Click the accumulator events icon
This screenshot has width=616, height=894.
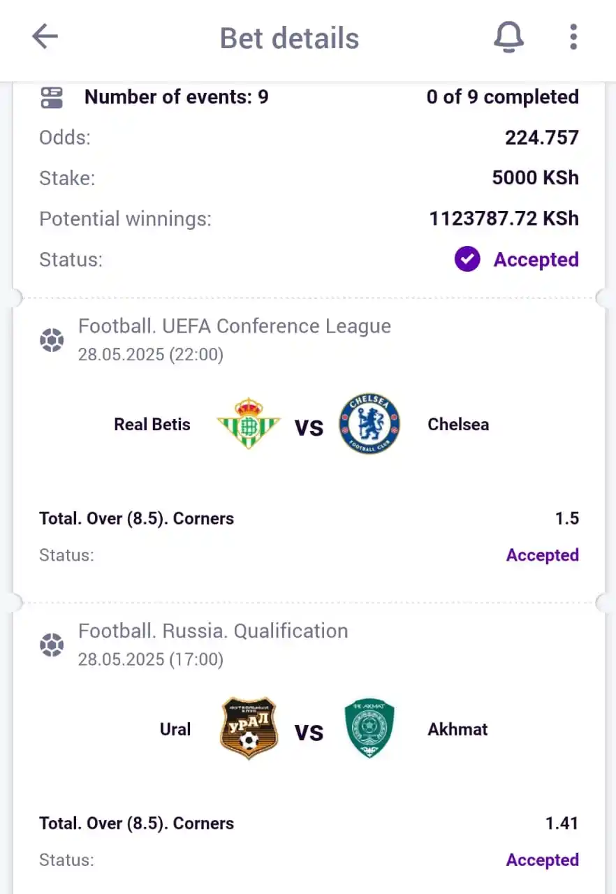pyautogui.click(x=52, y=98)
